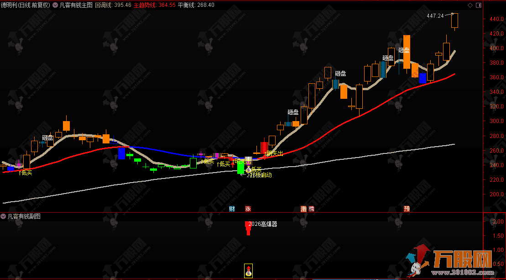This screenshot has height=280, width=506.
Task: Click the 2026高爆器 signal marker
Action: click(x=261, y=224)
